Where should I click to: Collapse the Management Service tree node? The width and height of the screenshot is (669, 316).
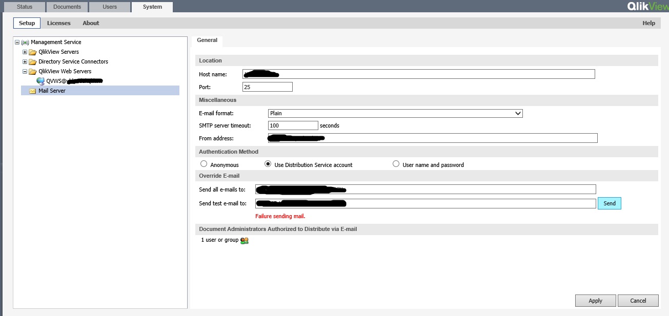[17, 42]
